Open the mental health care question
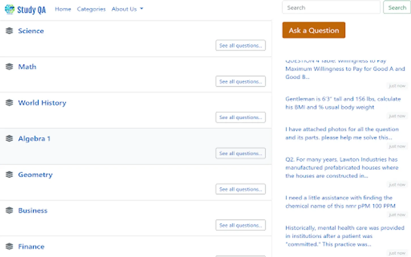The width and height of the screenshot is (411, 257). pyautogui.click(x=345, y=236)
